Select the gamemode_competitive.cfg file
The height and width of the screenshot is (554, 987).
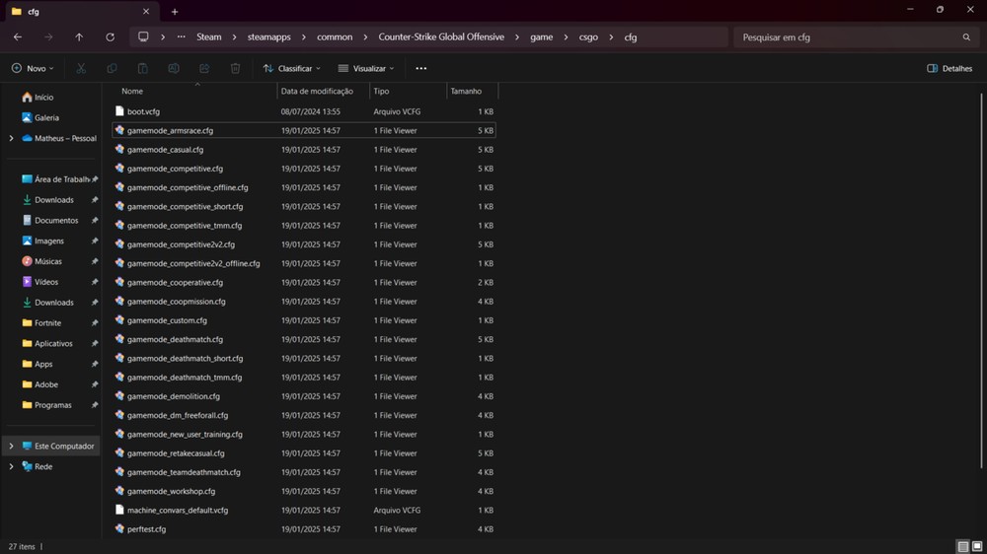[x=175, y=169]
